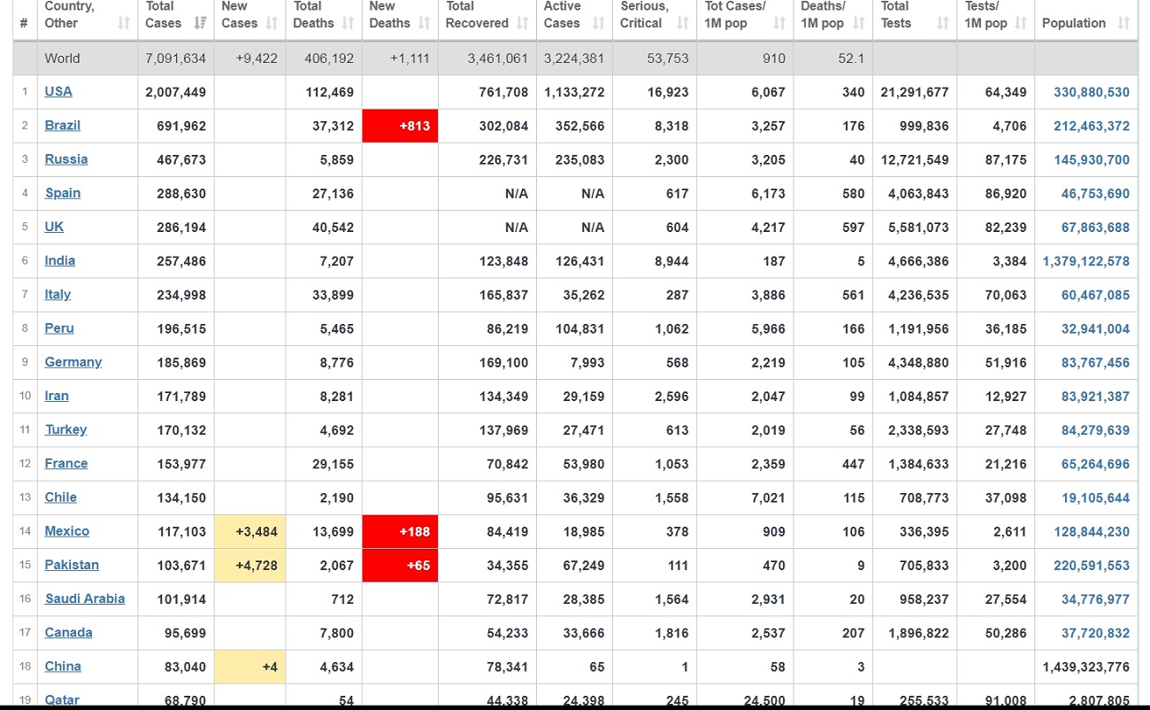Select USA total cases 2,007,449
The width and height of the screenshot is (1150, 710).
(x=175, y=92)
